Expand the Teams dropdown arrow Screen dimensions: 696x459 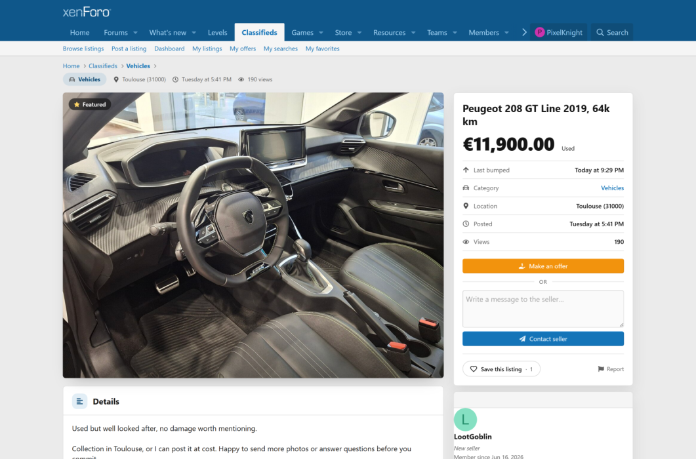click(x=455, y=33)
